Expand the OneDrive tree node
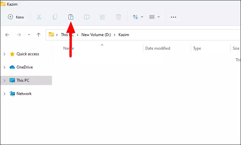Image resolution: width=241 pixels, height=145 pixels. (4, 67)
